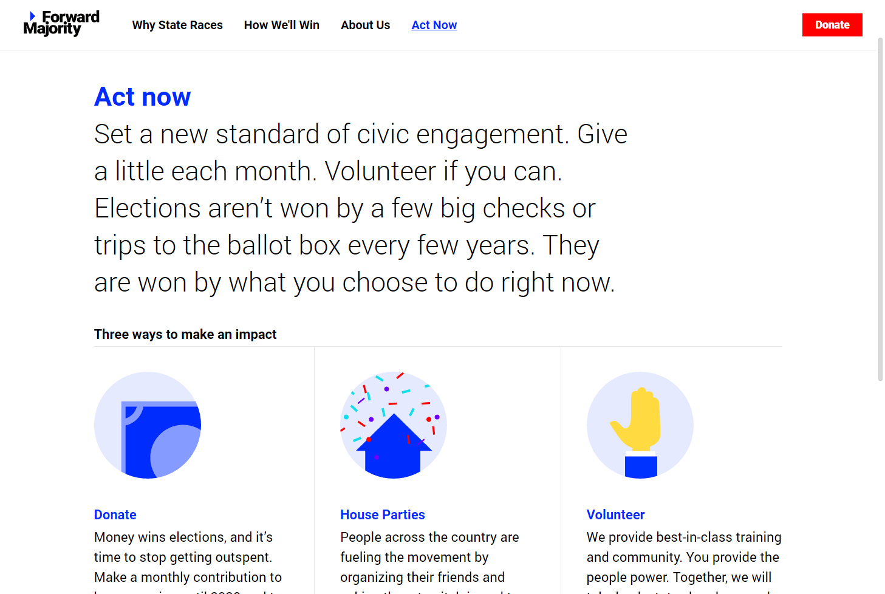Open the How We'll Win page
This screenshot has height=594, width=885.
coord(282,25)
